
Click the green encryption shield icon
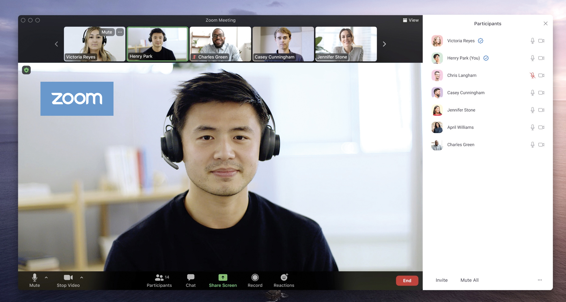coord(26,70)
